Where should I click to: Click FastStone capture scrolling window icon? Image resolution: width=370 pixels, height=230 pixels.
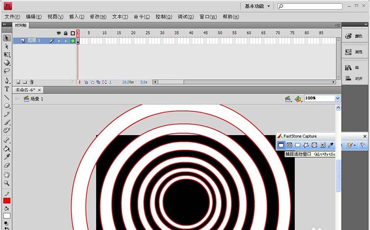coord(322,145)
